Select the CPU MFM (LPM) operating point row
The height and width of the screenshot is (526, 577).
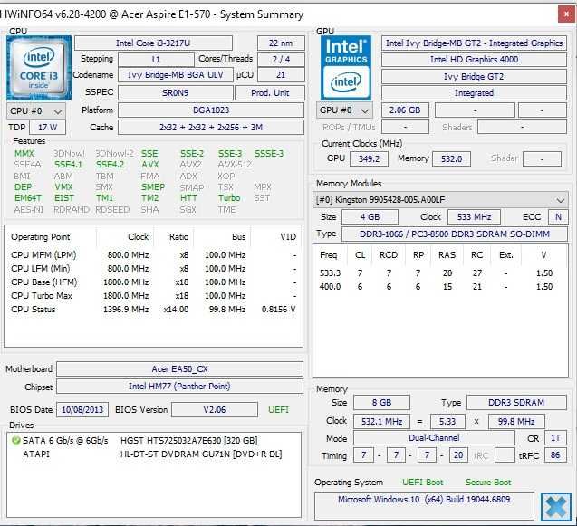[x=153, y=255]
